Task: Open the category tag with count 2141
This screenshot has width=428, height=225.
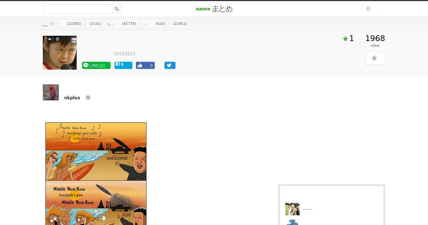Action: 94,24
